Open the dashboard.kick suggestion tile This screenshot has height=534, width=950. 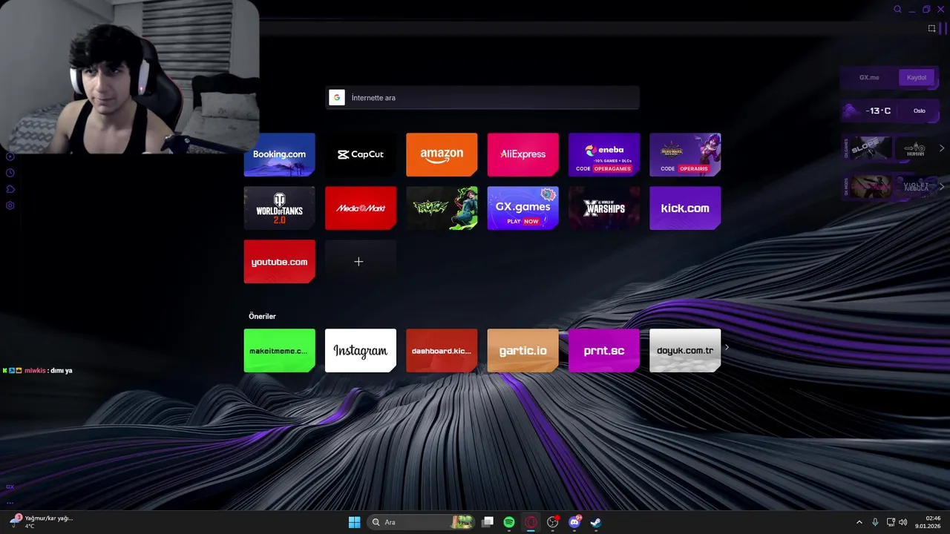pyautogui.click(x=442, y=350)
